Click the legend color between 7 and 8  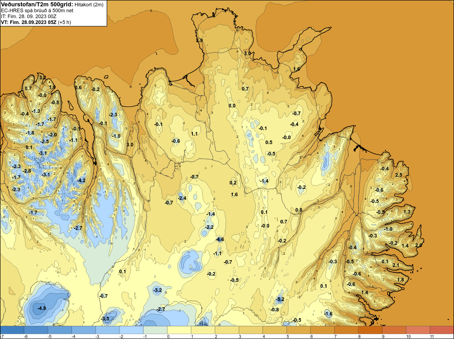point(346,330)
